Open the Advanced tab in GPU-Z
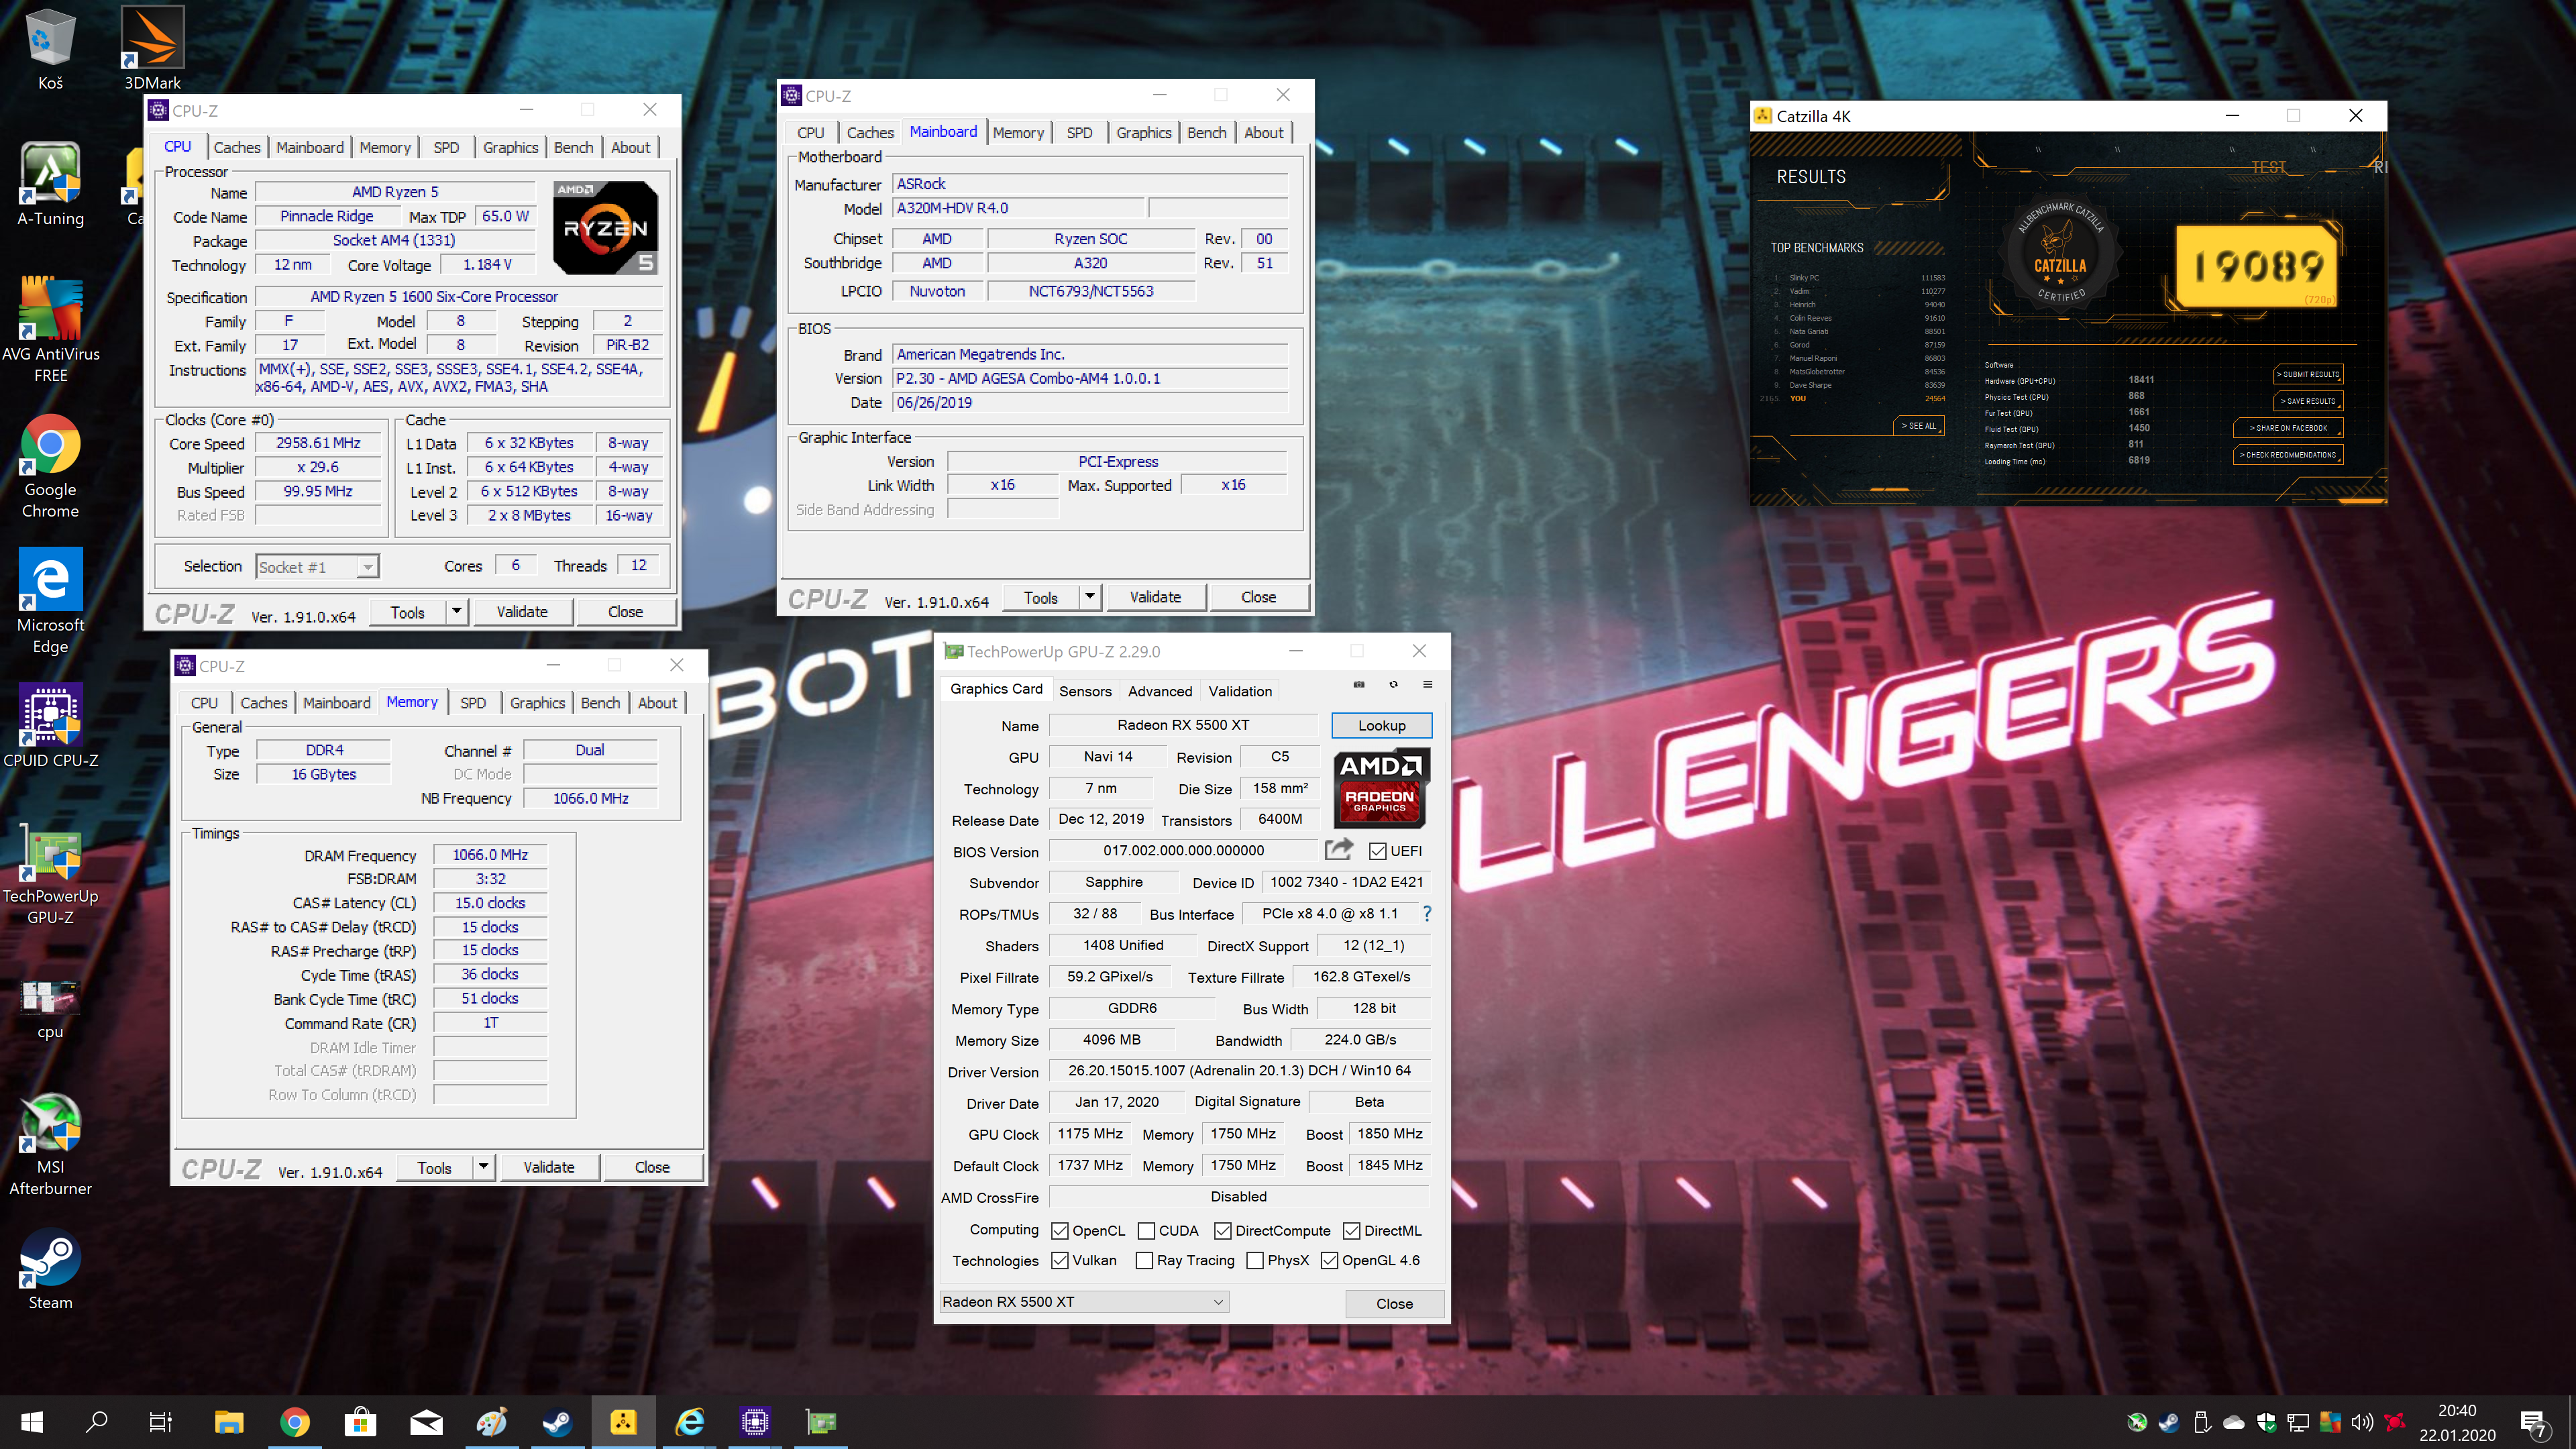Viewport: 2576px width, 1449px height. pos(1160,691)
